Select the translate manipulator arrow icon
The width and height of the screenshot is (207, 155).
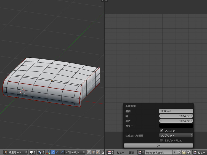click(53, 152)
